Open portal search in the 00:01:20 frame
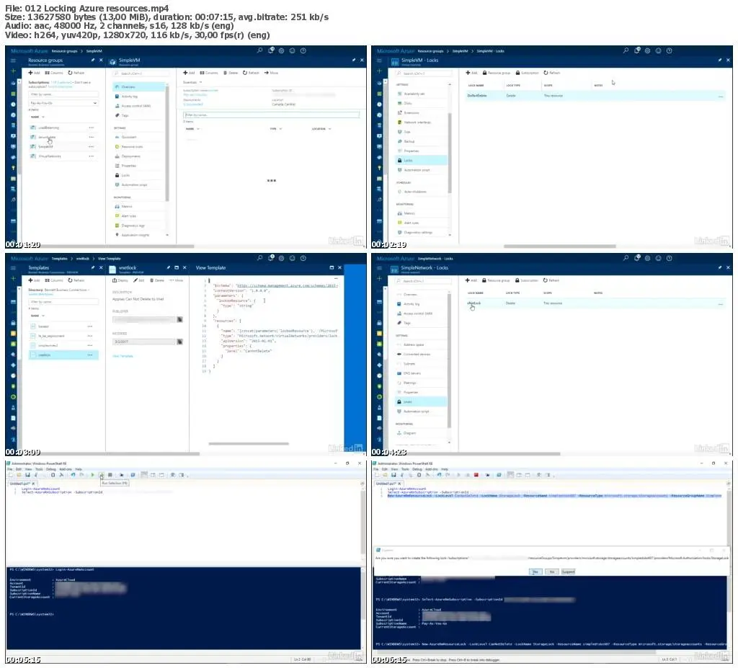The width and height of the screenshot is (738, 668). tap(259, 50)
